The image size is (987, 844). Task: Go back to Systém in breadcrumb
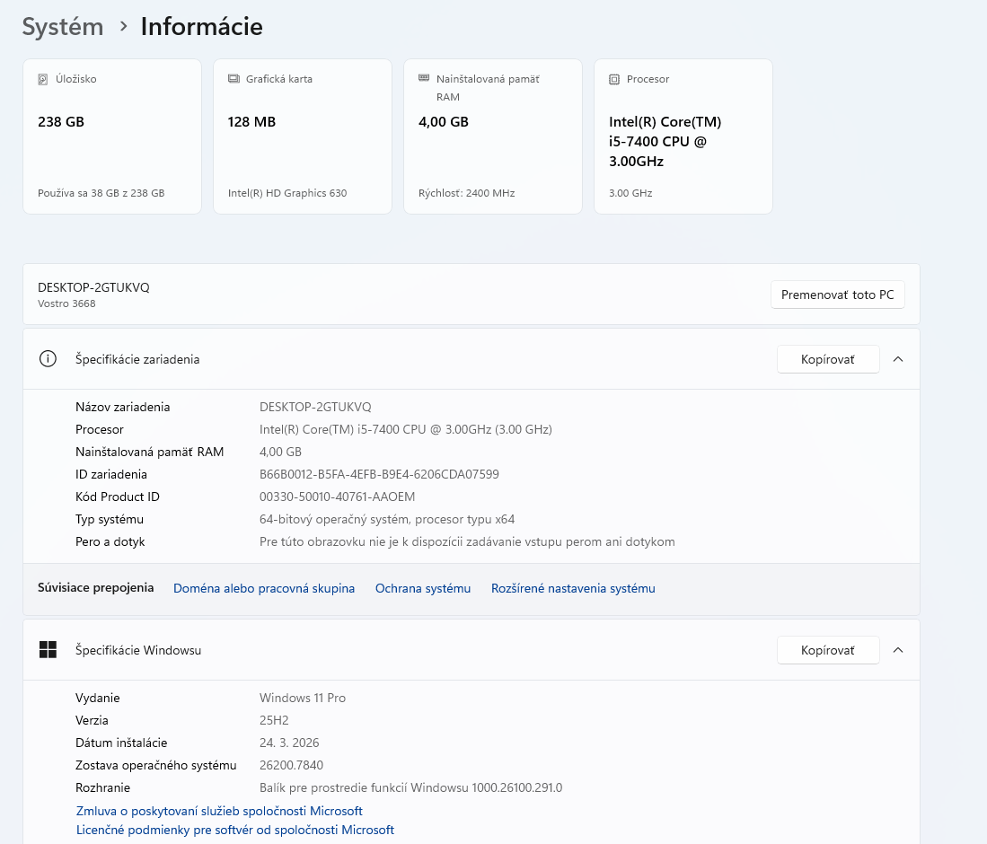[63, 27]
